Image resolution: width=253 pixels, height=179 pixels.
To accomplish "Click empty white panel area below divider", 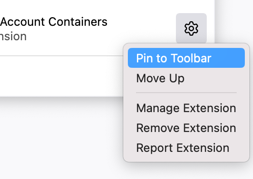I will (x=61, y=75).
